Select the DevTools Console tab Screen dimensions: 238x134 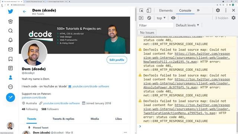185,10
